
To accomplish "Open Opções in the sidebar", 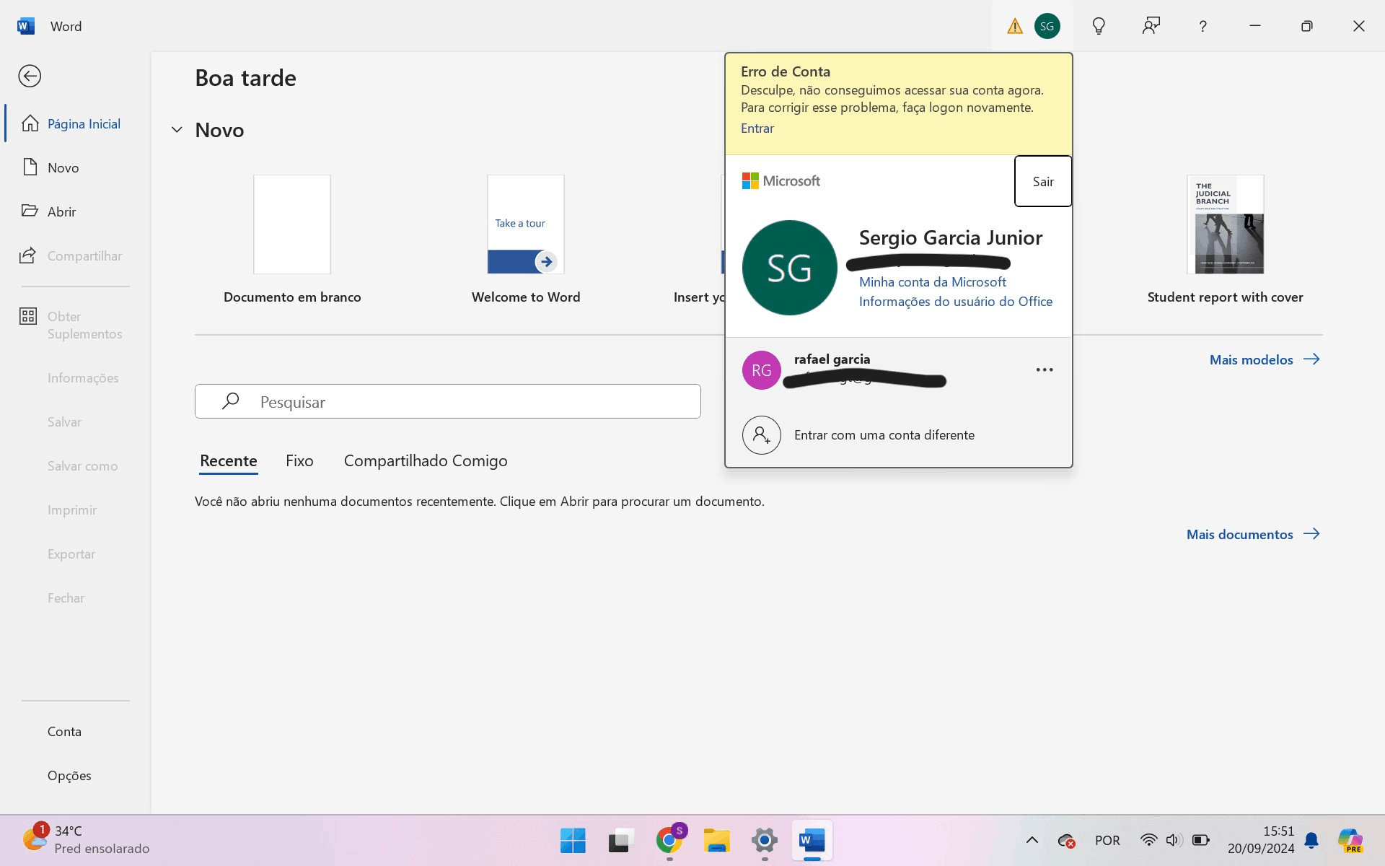I will tap(70, 775).
